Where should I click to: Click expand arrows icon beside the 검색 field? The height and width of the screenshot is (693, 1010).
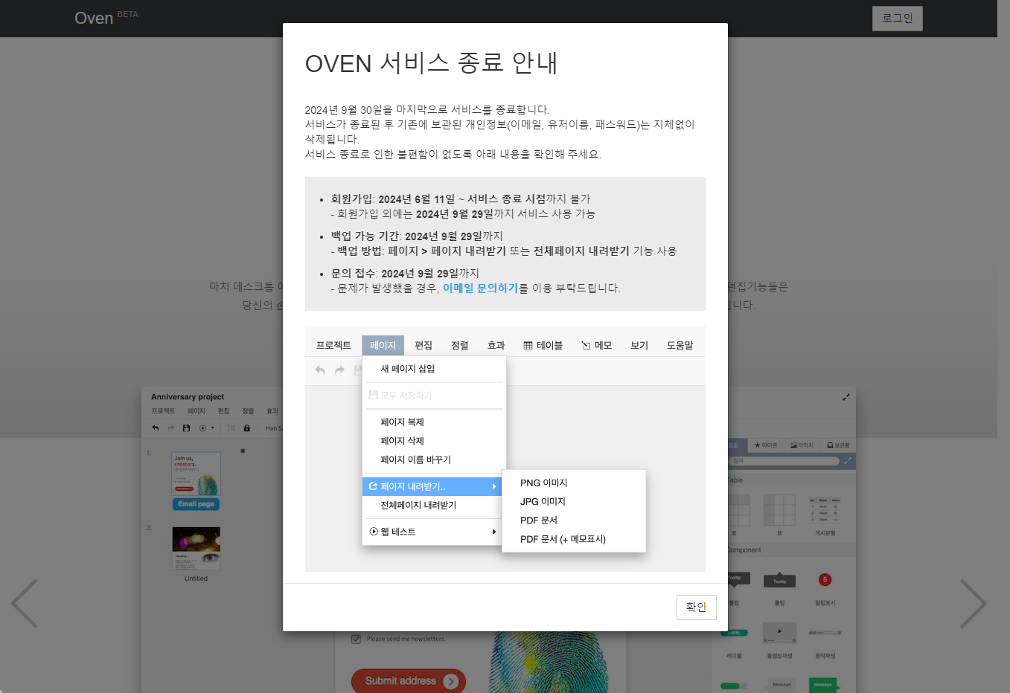(847, 461)
